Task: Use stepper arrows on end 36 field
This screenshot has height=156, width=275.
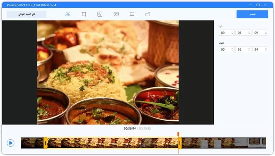Action: pyautogui.click(x=249, y=50)
